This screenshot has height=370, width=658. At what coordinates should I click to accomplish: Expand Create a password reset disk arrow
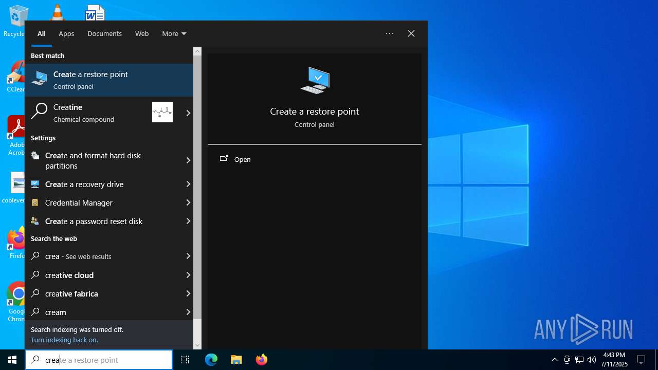[188, 221]
